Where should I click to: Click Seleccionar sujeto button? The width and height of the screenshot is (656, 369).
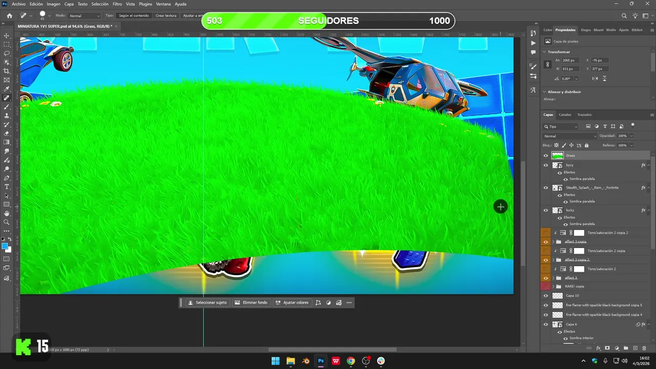(x=207, y=302)
